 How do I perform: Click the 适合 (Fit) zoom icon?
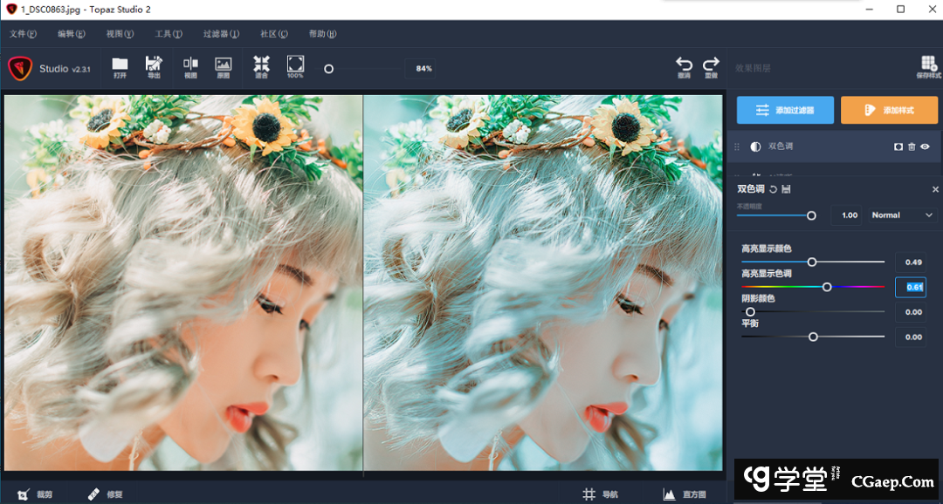click(x=258, y=67)
